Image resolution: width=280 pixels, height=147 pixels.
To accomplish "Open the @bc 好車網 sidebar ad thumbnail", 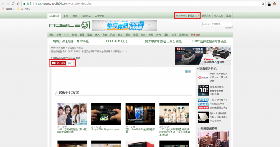I will click(203, 77).
